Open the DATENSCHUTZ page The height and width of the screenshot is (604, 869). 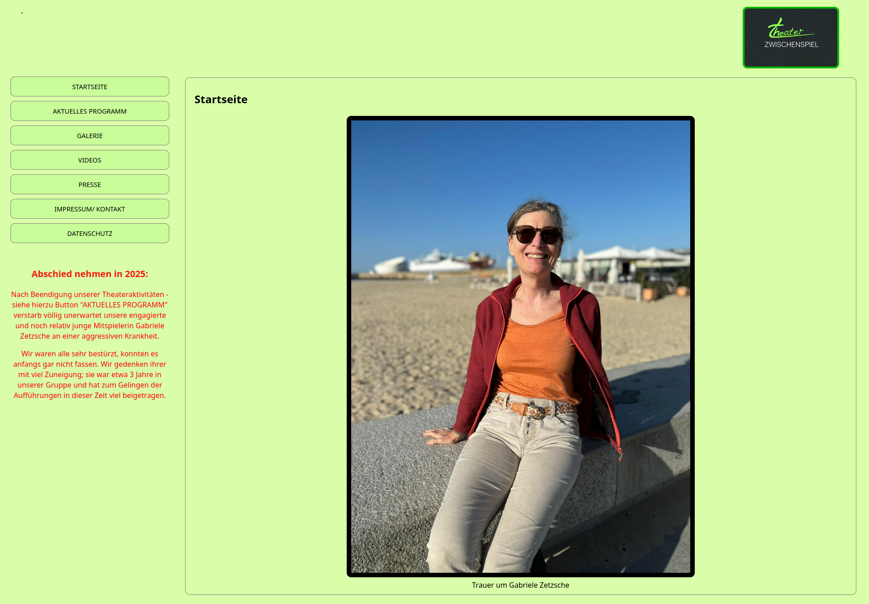(x=90, y=233)
